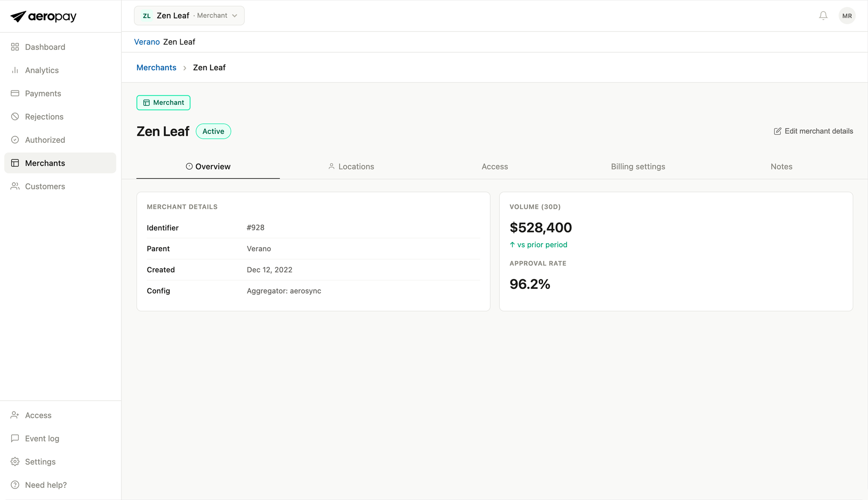The width and height of the screenshot is (868, 500).
Task: Select Merchants in the sidebar
Action: tap(60, 163)
